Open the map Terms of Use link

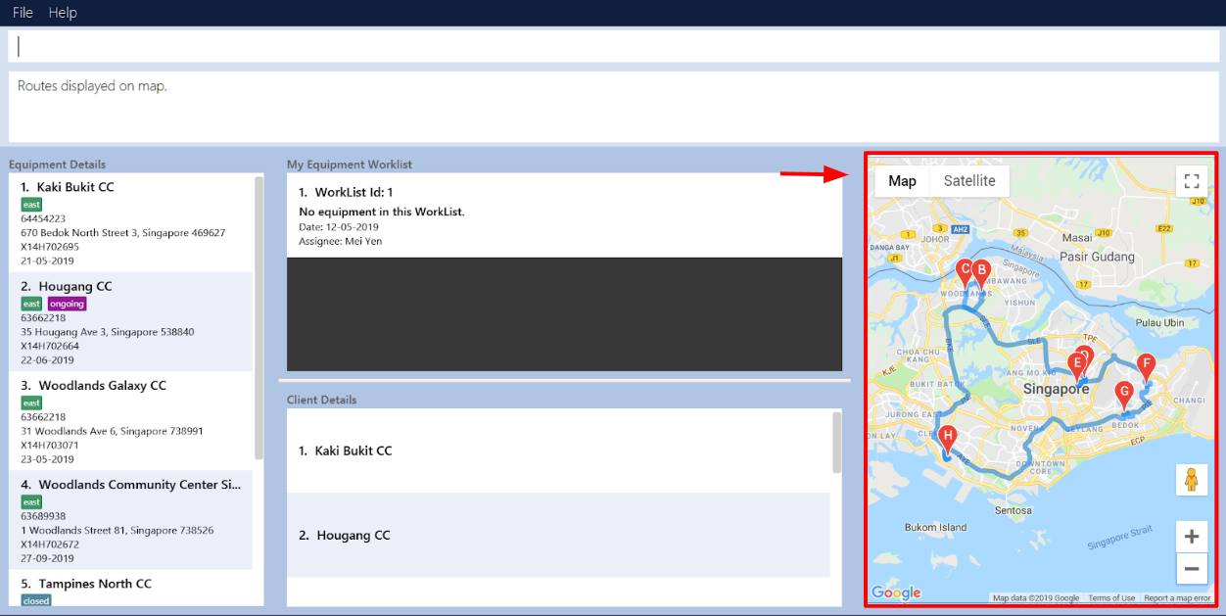[1111, 598]
